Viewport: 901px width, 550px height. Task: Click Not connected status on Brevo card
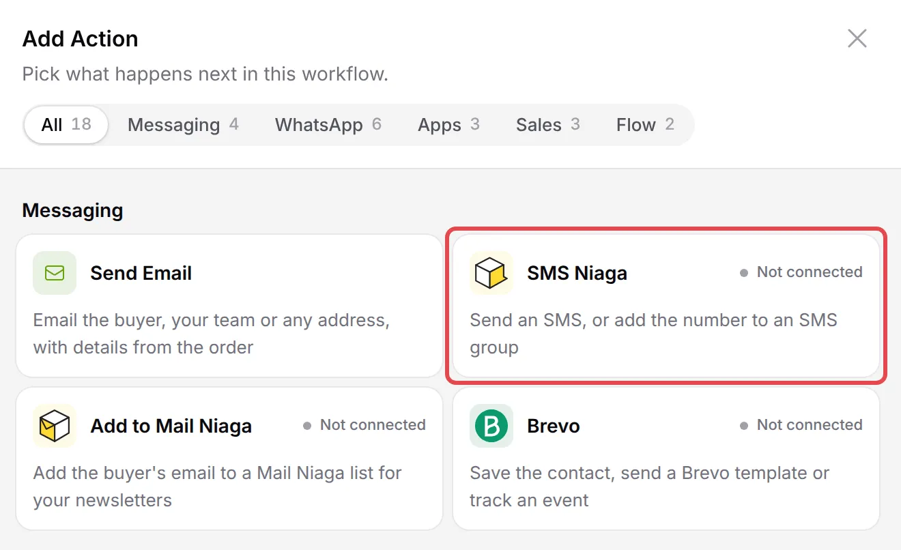pos(801,424)
